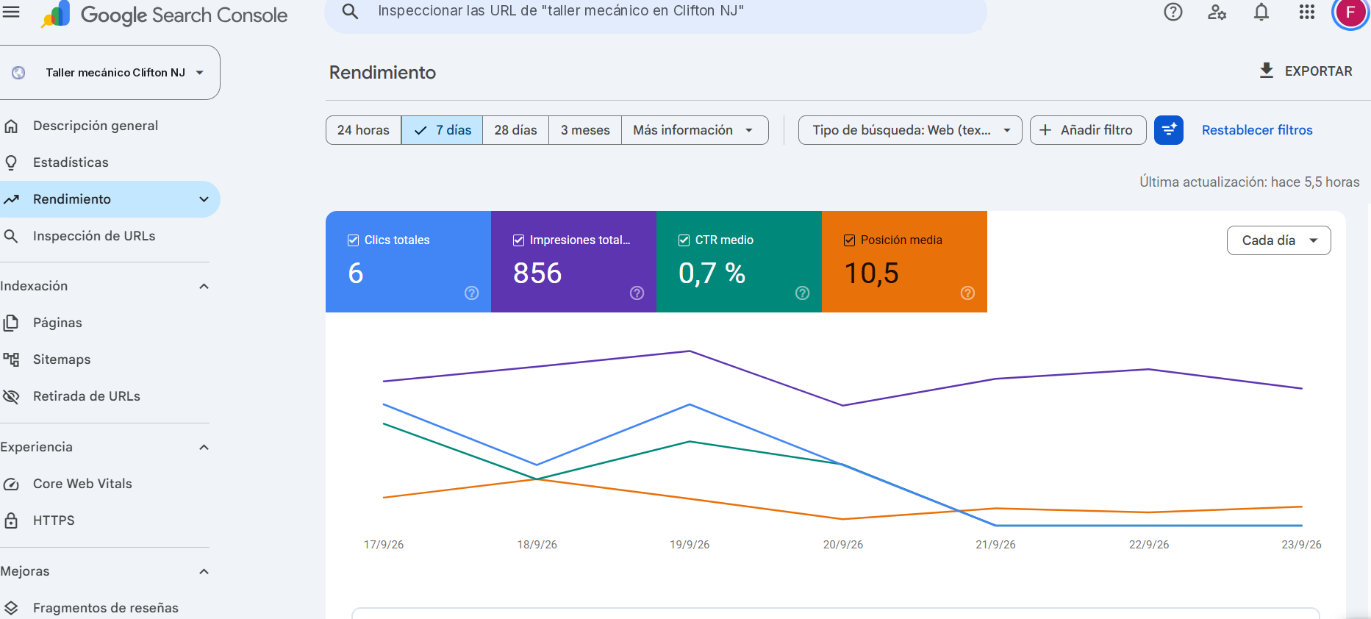Open the account avatar F
Screen dimensions: 1371x619
click(1350, 12)
